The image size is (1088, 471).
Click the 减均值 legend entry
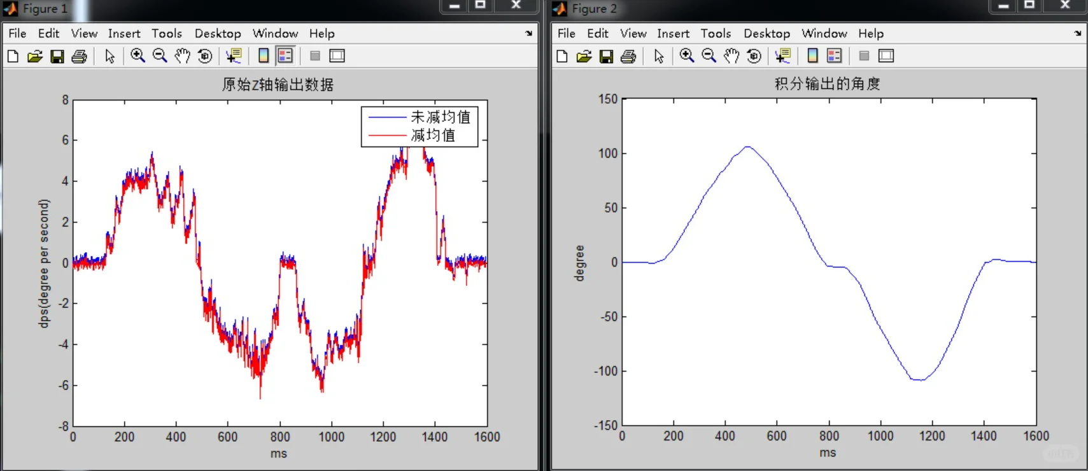pyautogui.click(x=433, y=136)
